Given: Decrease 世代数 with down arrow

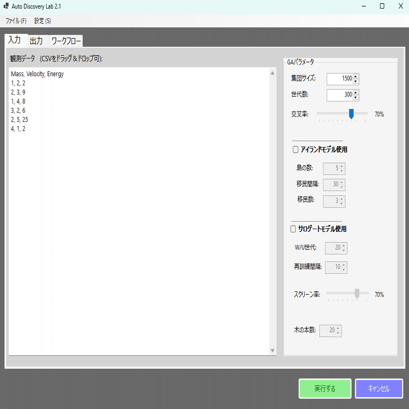Looking at the screenshot, I should coord(355,98).
